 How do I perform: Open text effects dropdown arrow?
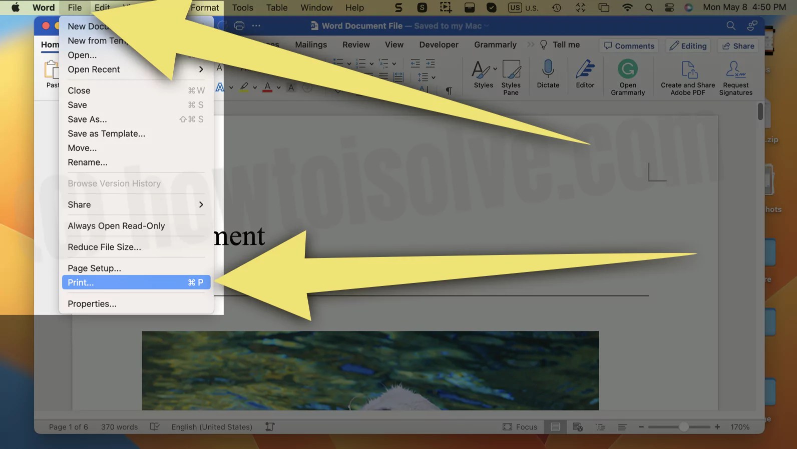pos(231,88)
